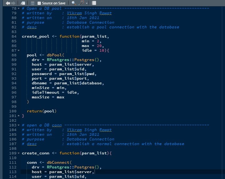This screenshot has width=225, height=179.
Task: Click the save document floppy icon
Action: point(32,3)
